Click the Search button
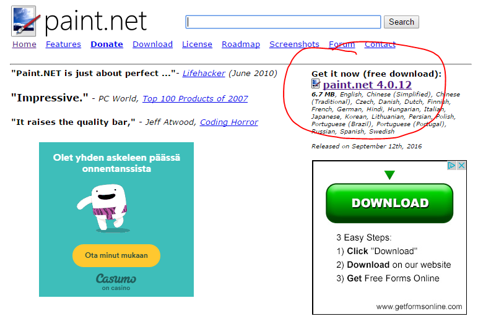Image resolution: width=478 pixels, height=324 pixels. 401,22
